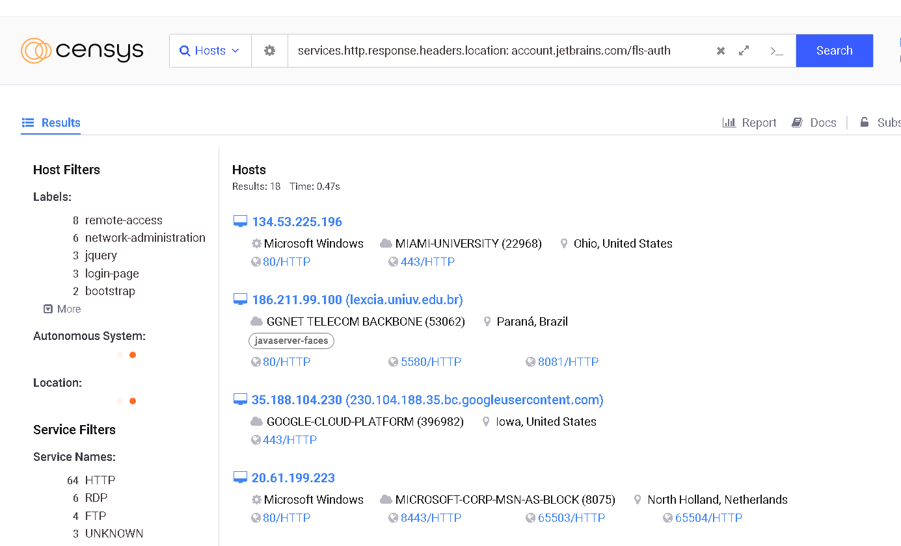
Task: Click the GGNET TELECOM BACKBONE (53062) text
Action: coord(366,322)
